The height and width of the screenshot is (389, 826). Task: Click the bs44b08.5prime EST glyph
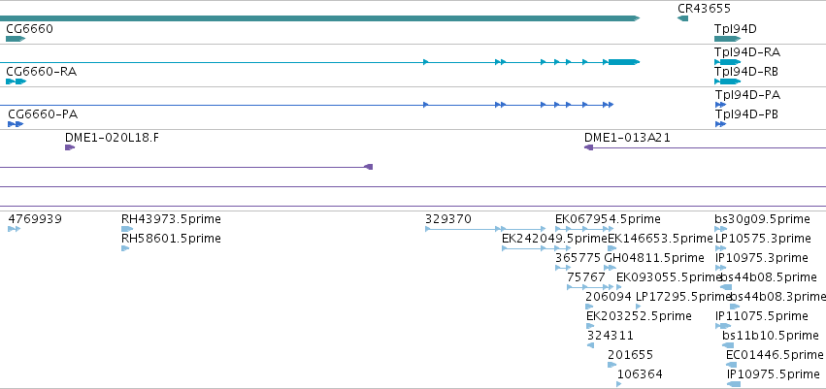point(726,287)
